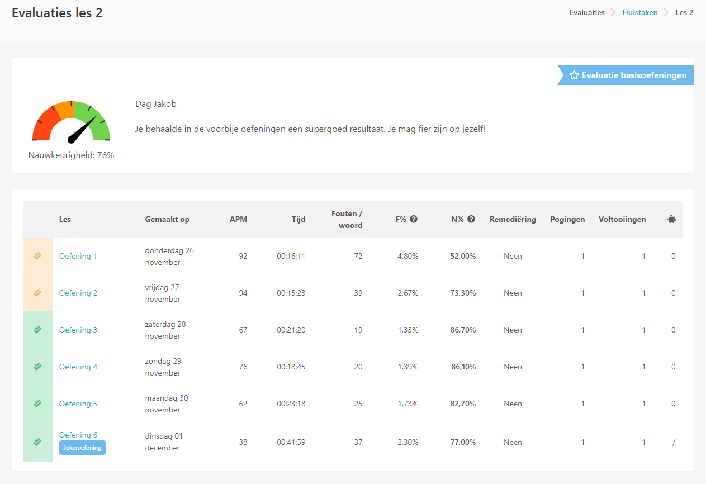The height and width of the screenshot is (484, 706).
Task: Click the Voltooiingen column header
Action: point(622,219)
